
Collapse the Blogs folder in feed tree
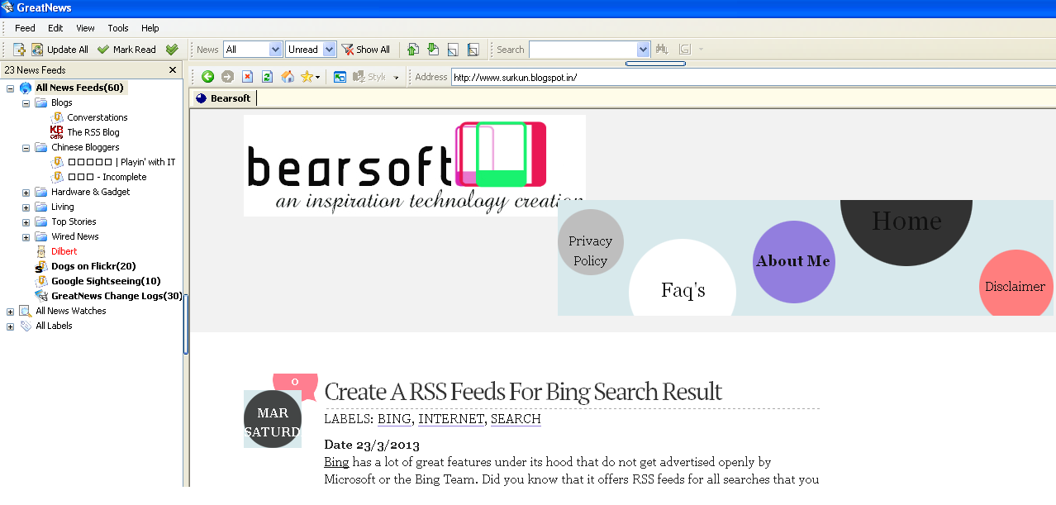tap(26, 103)
